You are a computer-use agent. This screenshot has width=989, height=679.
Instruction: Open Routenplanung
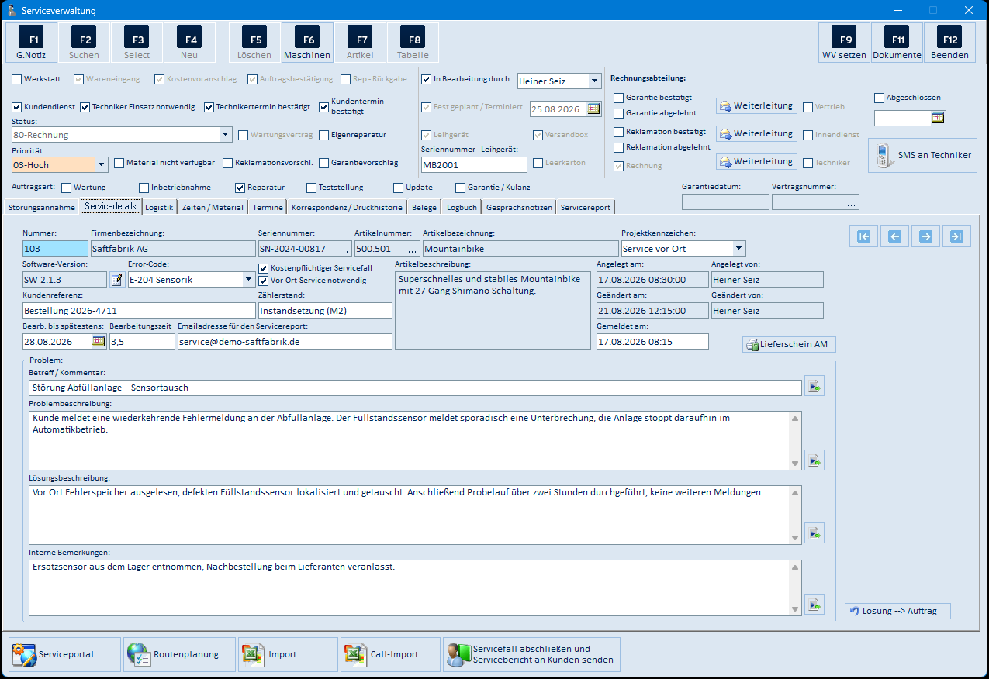coord(178,654)
